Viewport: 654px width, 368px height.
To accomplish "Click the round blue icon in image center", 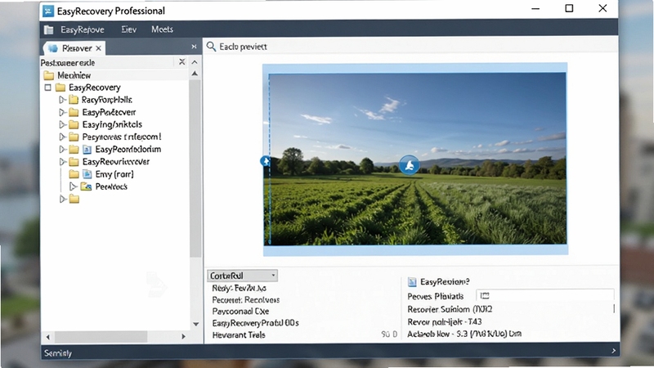I will [410, 165].
